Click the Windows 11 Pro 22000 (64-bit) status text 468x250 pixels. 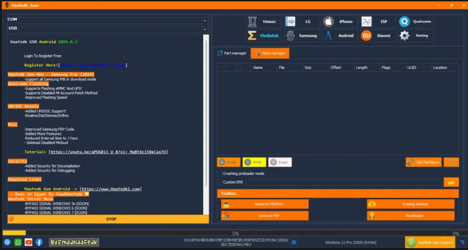click(x=351, y=242)
